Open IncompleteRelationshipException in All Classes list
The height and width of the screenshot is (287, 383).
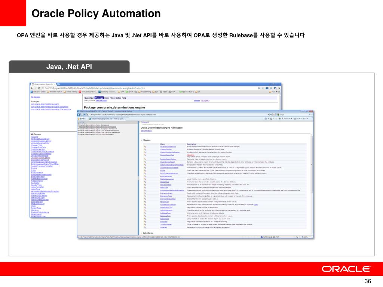point(45,191)
